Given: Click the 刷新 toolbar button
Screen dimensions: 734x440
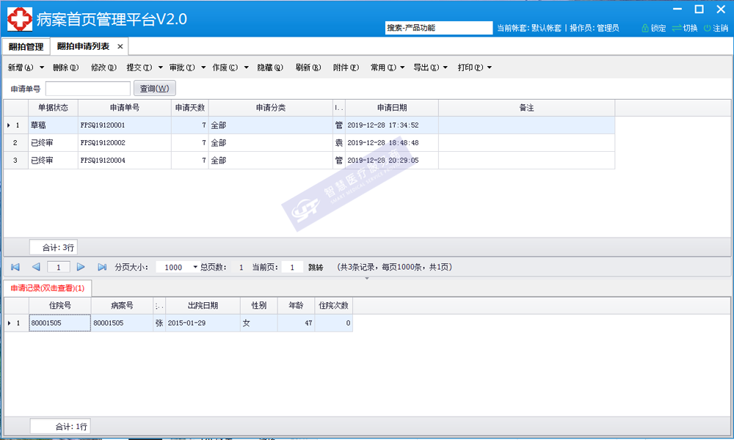Looking at the screenshot, I should [308, 67].
